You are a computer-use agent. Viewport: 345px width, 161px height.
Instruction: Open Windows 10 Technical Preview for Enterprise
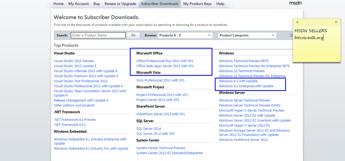[x=252, y=76]
